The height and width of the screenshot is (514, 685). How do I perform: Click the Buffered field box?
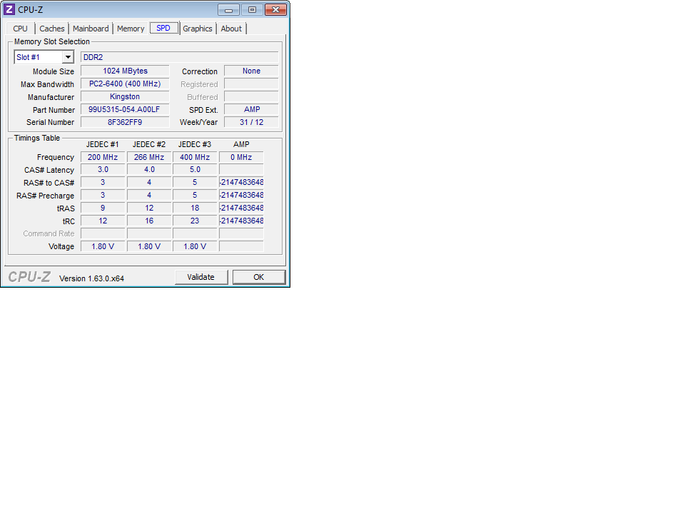click(251, 96)
